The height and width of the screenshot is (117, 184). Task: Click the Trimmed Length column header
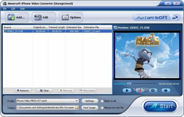(57, 27)
